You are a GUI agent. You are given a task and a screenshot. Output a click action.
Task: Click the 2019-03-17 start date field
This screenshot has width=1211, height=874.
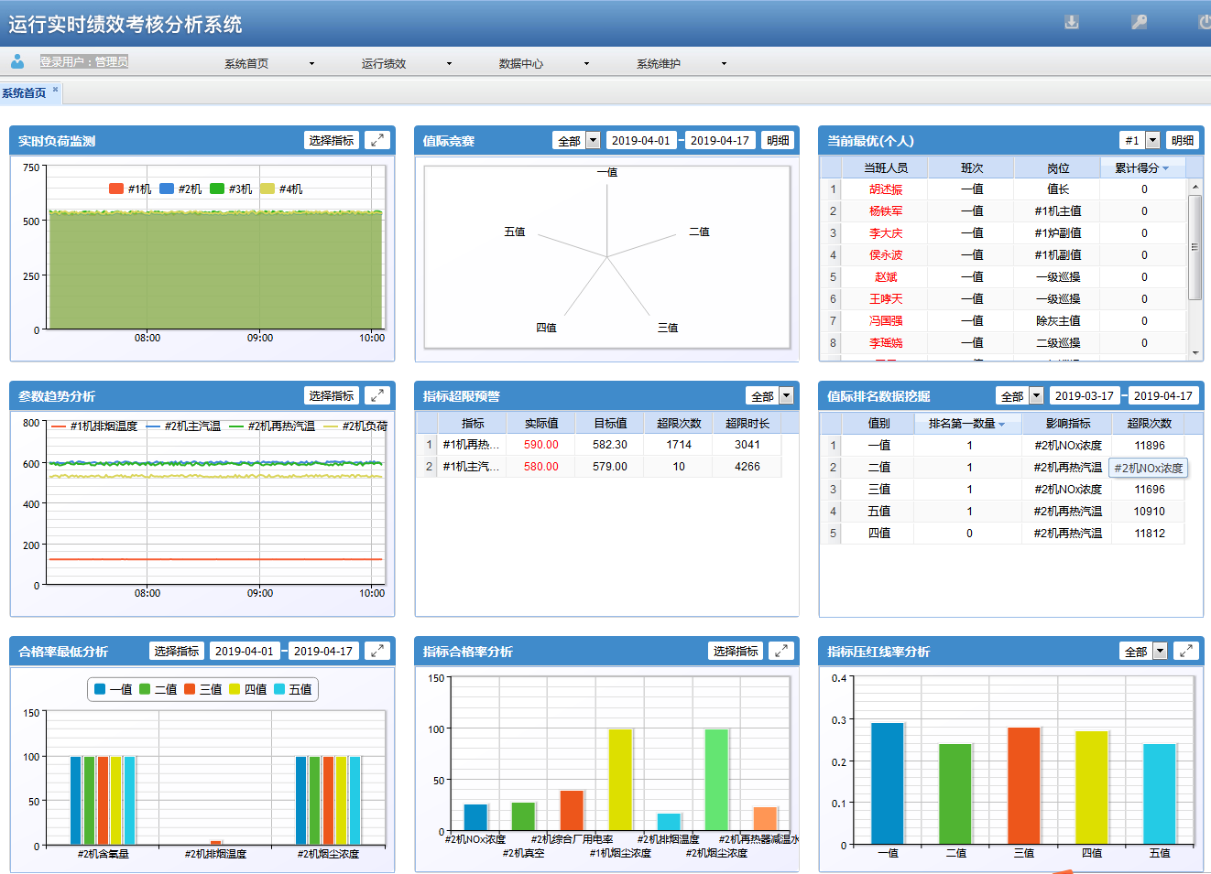1084,396
